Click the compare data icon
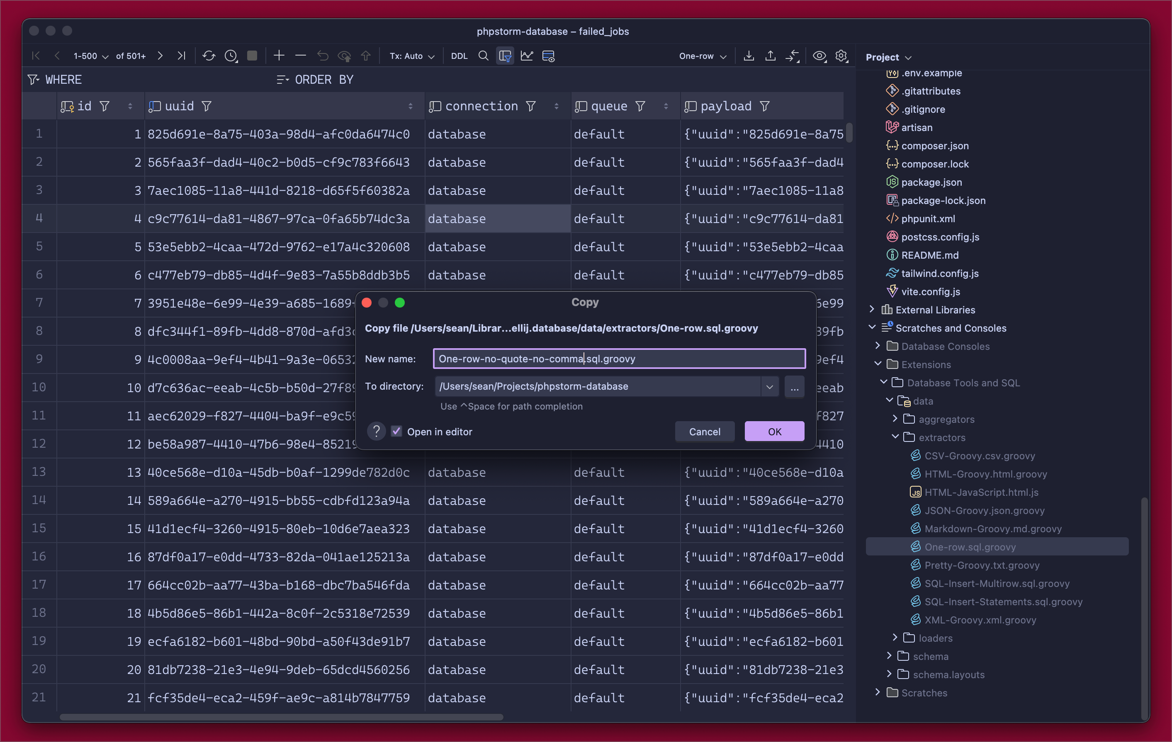 (793, 56)
